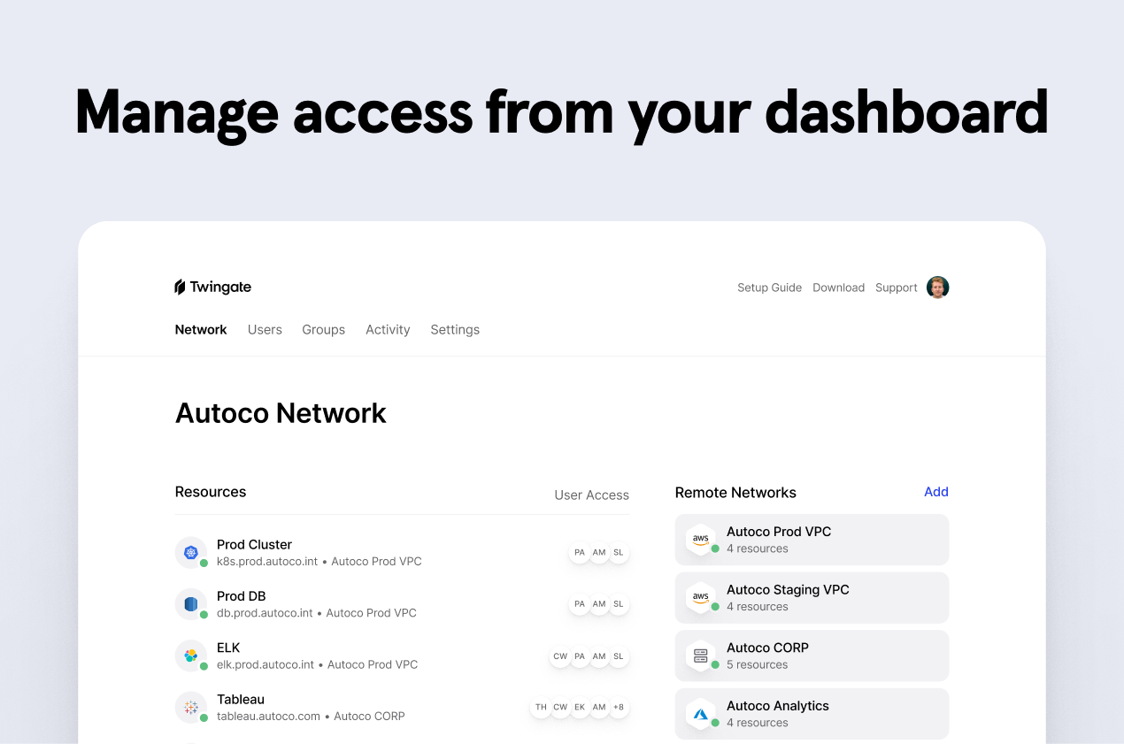Viewport: 1124px width, 744px height.
Task: Click the database icon beside Prod DB
Action: tap(192, 603)
